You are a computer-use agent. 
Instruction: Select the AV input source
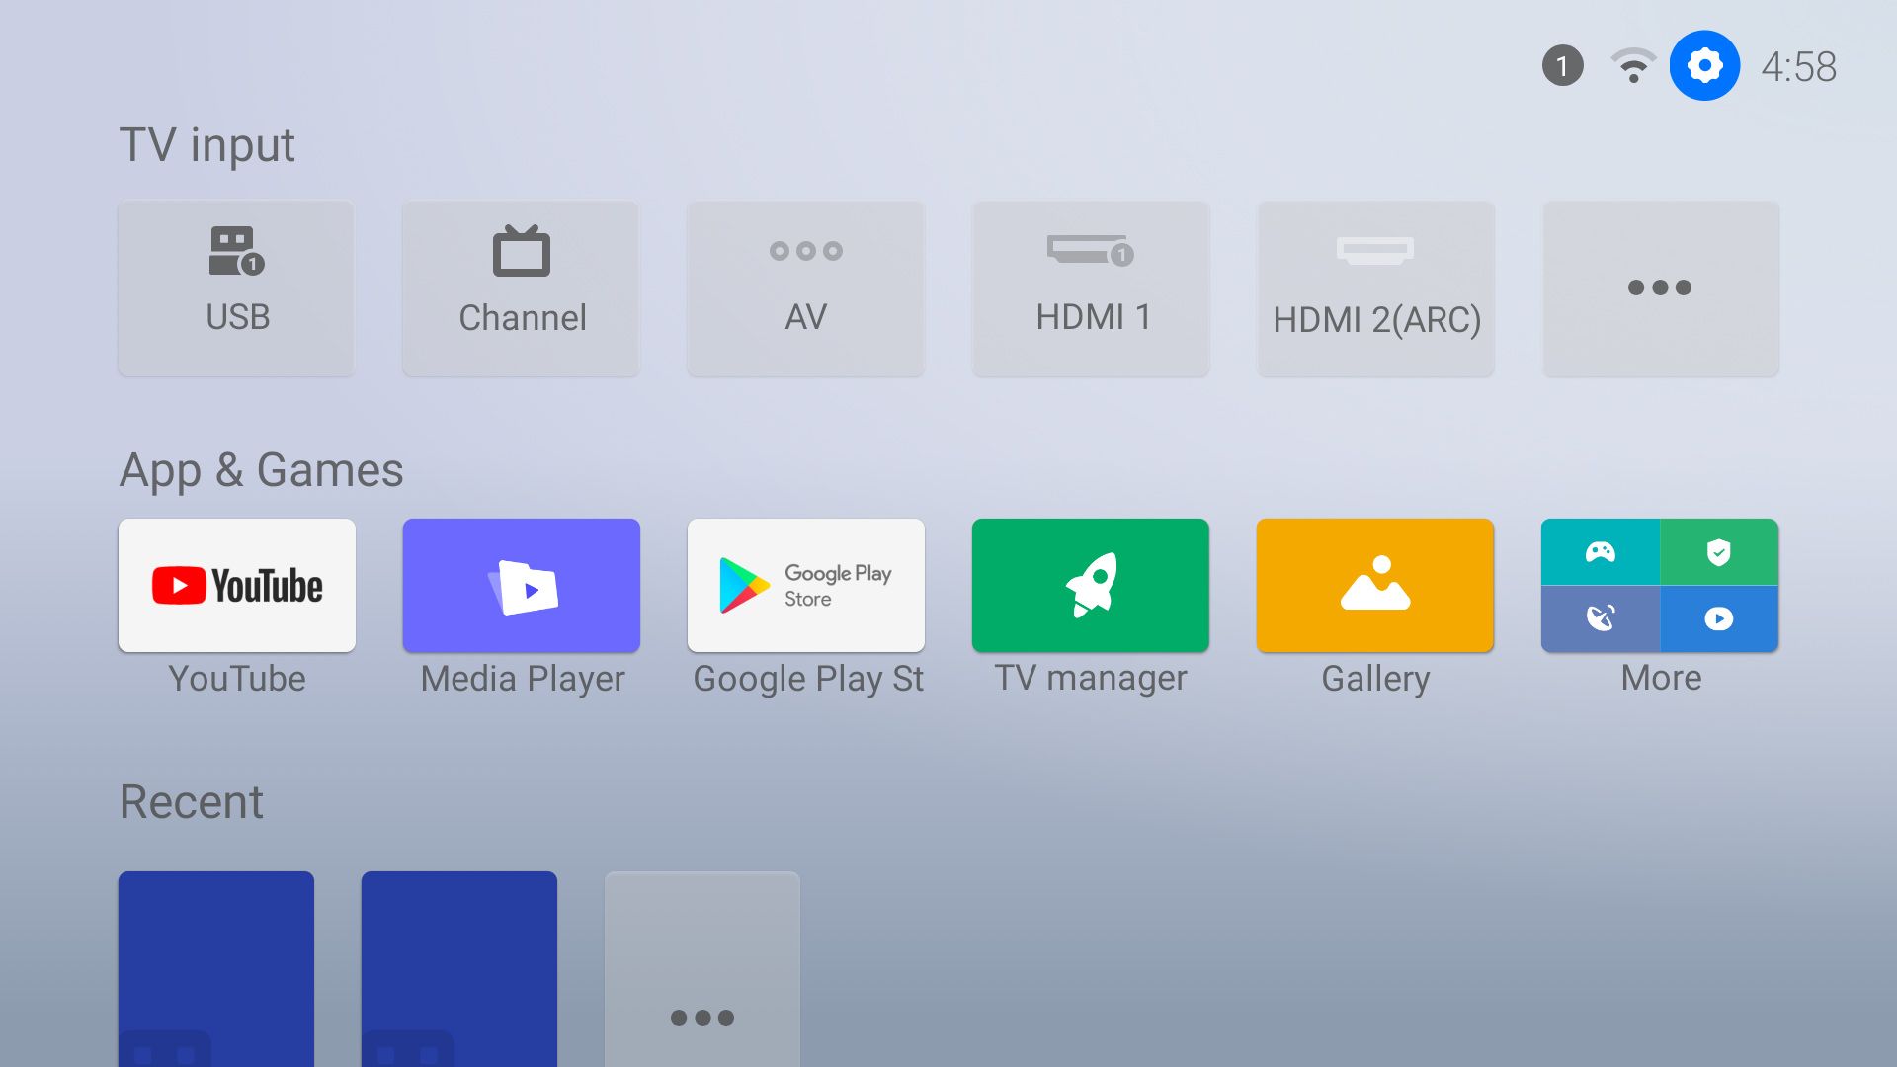click(805, 287)
